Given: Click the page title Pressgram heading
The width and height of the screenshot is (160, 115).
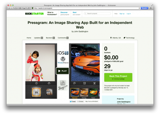Looking at the screenshot, I should point(80,25).
